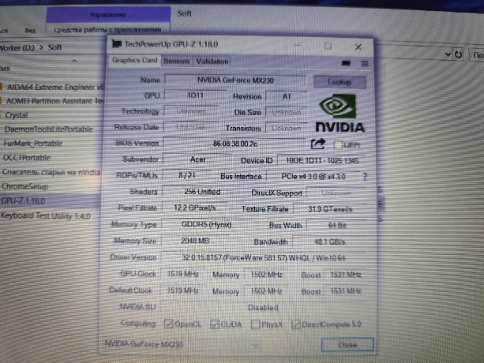Open the Вид ribbon tab in Explorer
The image size is (484, 363).
[30, 31]
